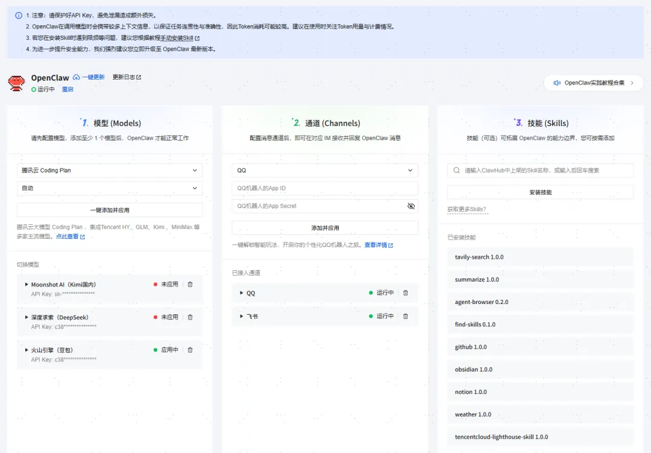Click 火山引擎 应用中 status label

pyautogui.click(x=169, y=350)
